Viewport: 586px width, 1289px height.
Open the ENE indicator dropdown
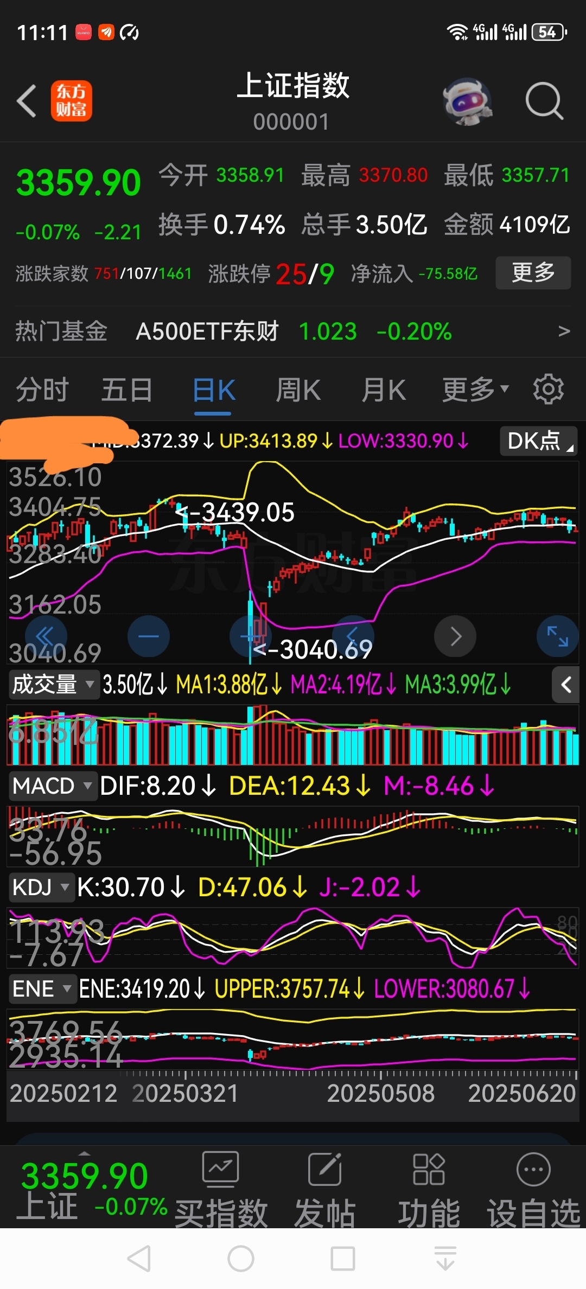click(x=42, y=989)
